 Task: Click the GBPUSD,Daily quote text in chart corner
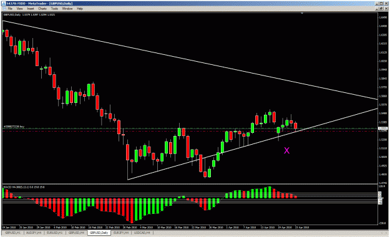pos(29,15)
